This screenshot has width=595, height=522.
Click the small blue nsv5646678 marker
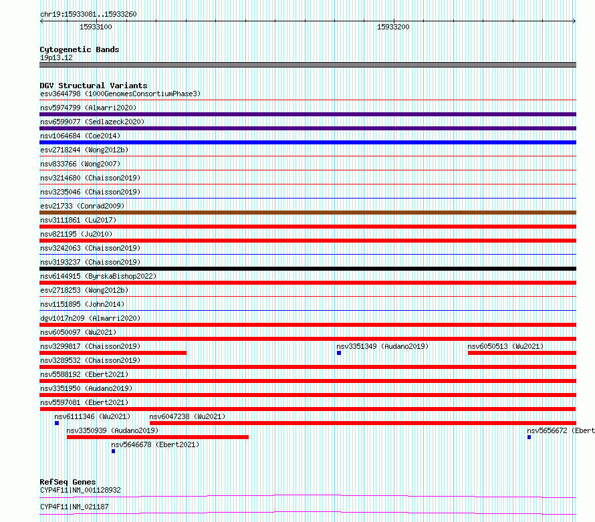(113, 451)
